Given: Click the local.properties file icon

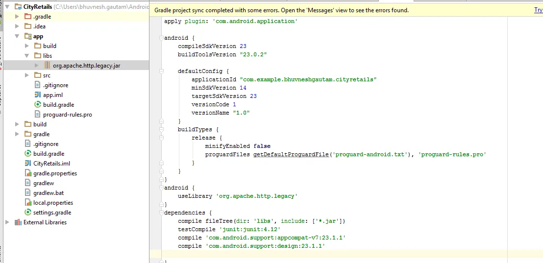Looking at the screenshot, I should [28, 202].
